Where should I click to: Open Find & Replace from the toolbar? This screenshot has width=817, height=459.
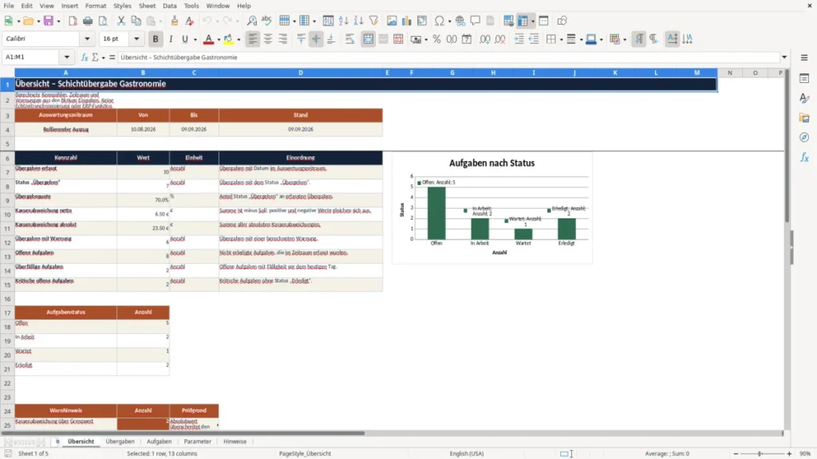(251, 21)
